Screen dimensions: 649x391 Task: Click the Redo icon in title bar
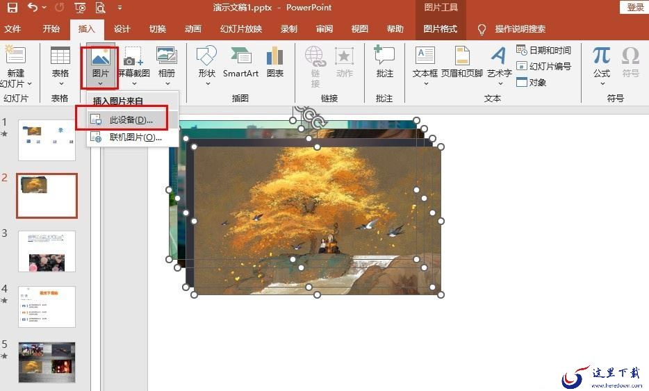(60, 7)
